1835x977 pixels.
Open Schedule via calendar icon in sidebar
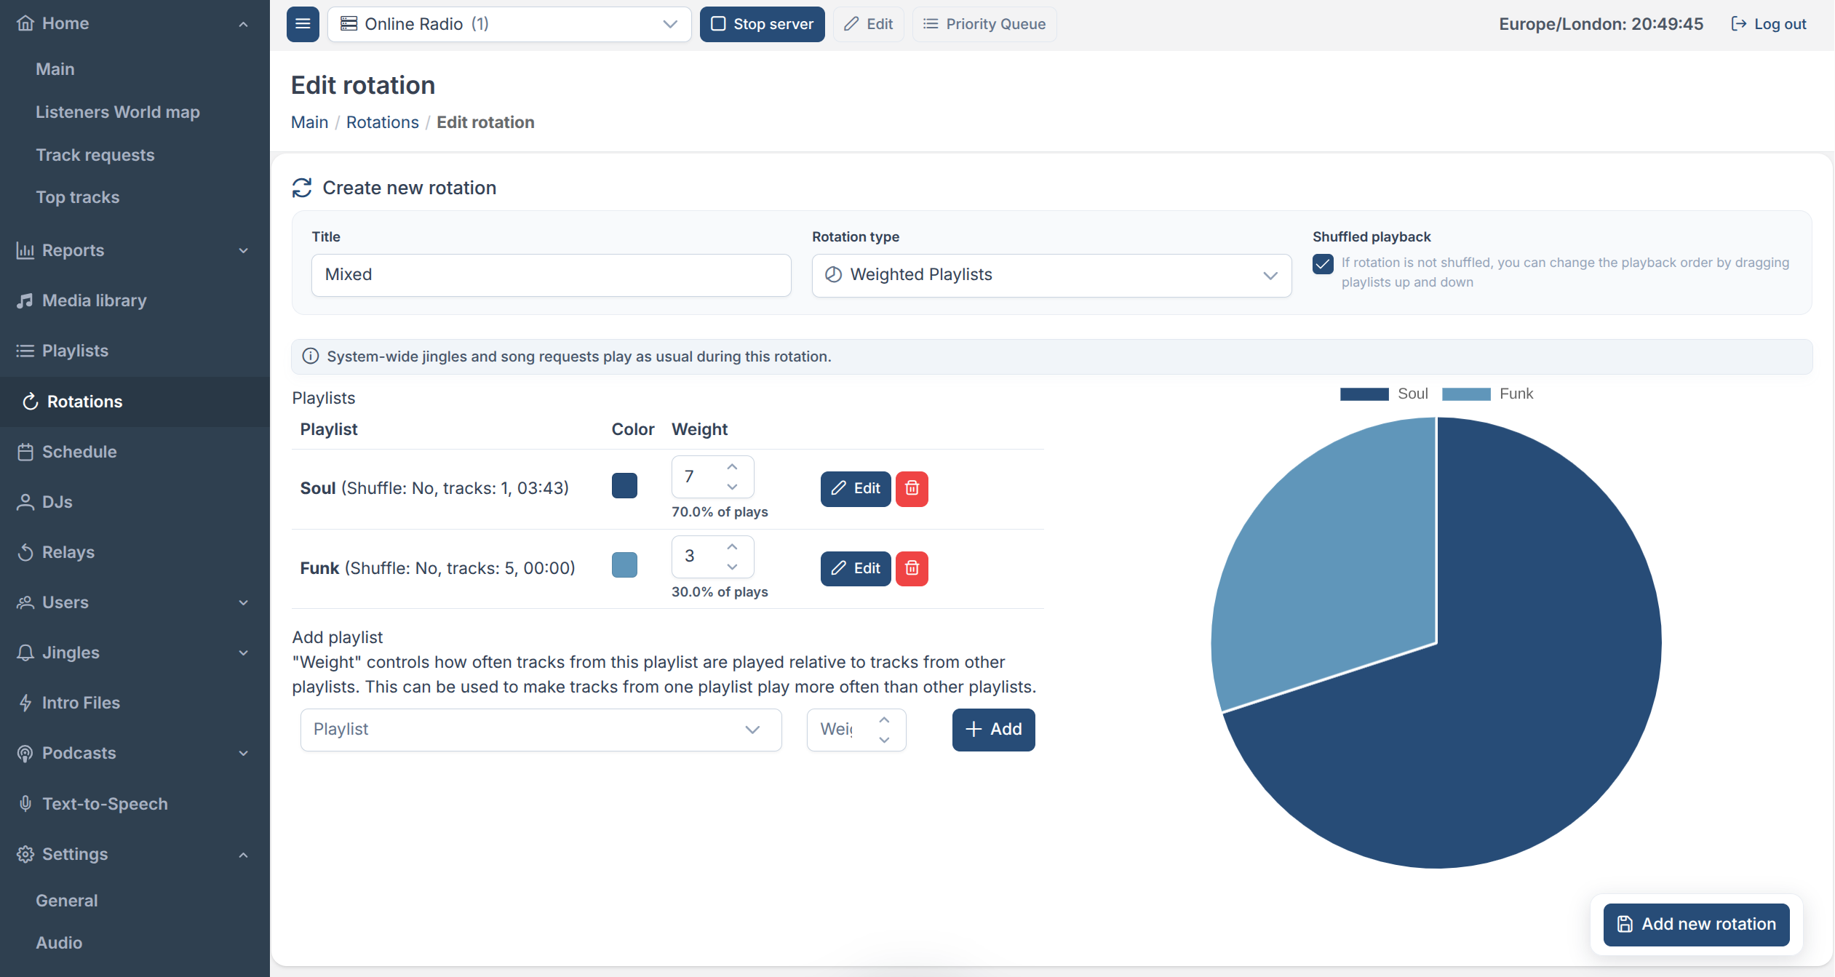click(x=25, y=452)
